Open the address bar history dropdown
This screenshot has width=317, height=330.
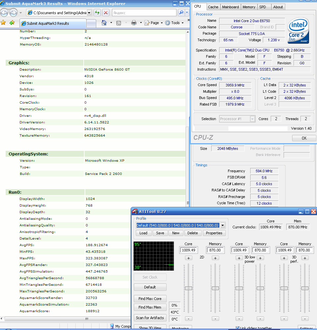point(89,13)
